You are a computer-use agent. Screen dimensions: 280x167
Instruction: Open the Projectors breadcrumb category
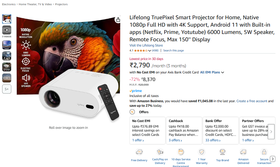pyautogui.click(x=61, y=4)
